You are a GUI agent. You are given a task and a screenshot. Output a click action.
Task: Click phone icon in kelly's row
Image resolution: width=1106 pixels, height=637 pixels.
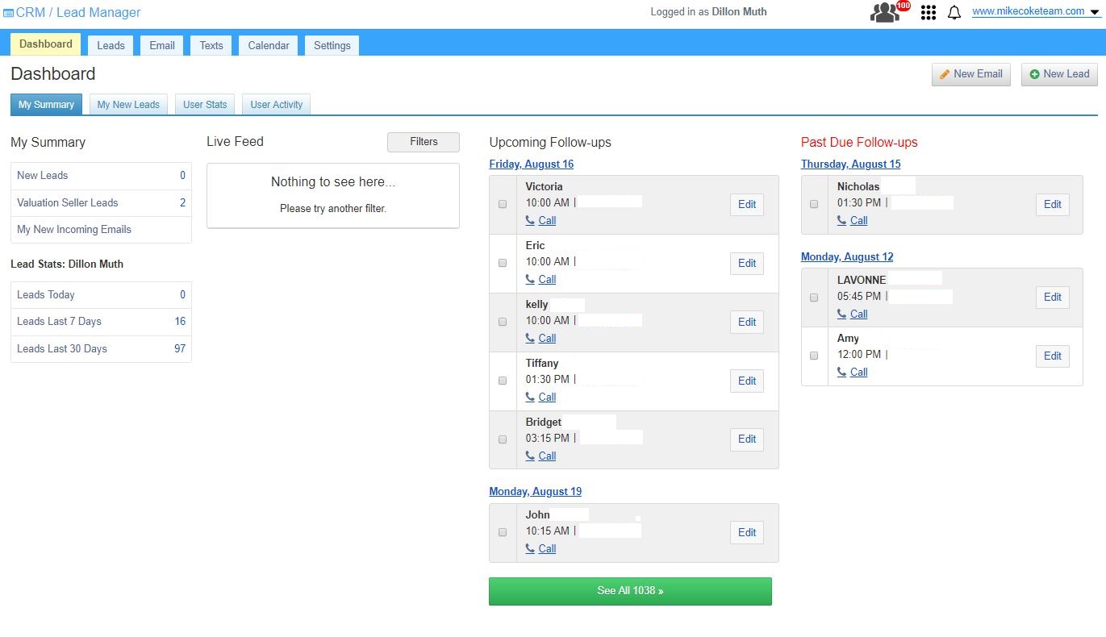point(530,338)
